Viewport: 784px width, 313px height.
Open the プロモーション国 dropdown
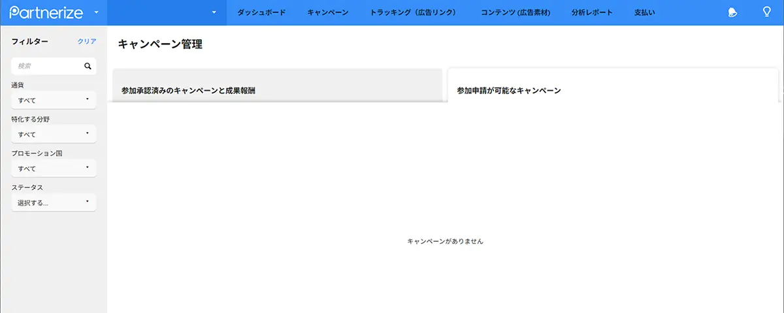[x=54, y=168]
